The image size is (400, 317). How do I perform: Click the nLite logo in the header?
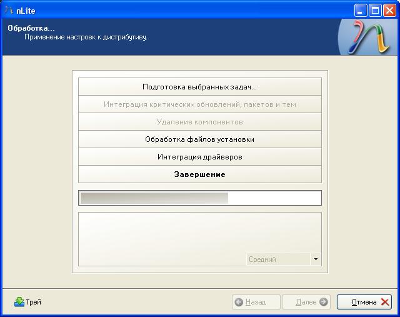tap(369, 38)
